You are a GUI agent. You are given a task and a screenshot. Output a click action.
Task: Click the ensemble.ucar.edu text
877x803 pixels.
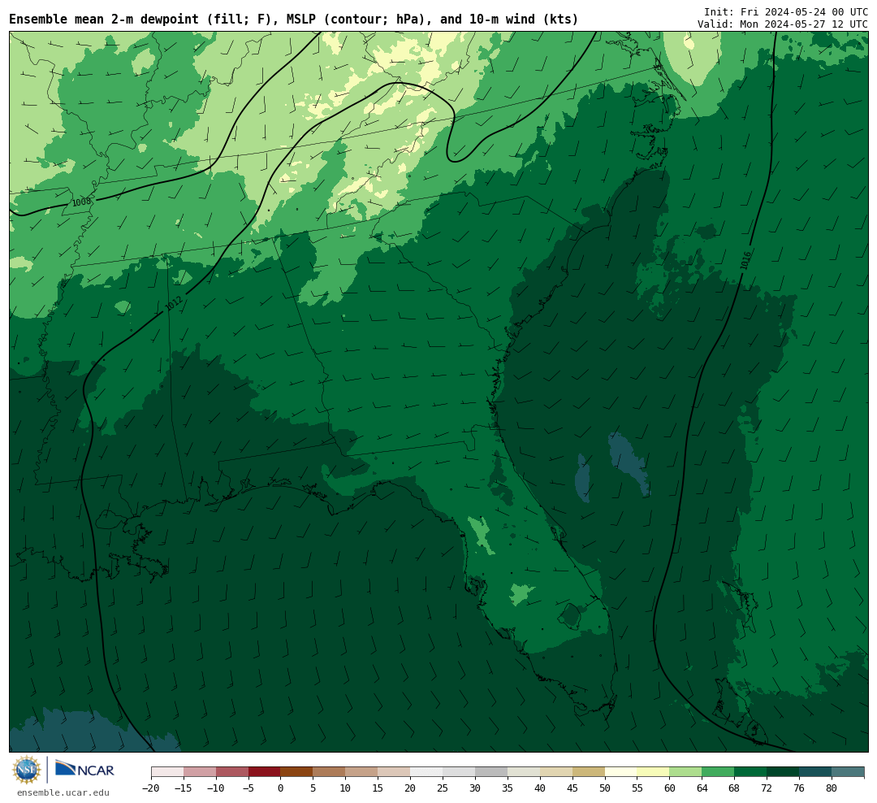click(63, 792)
